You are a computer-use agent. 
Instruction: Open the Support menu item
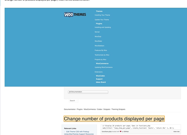pos(99,79)
